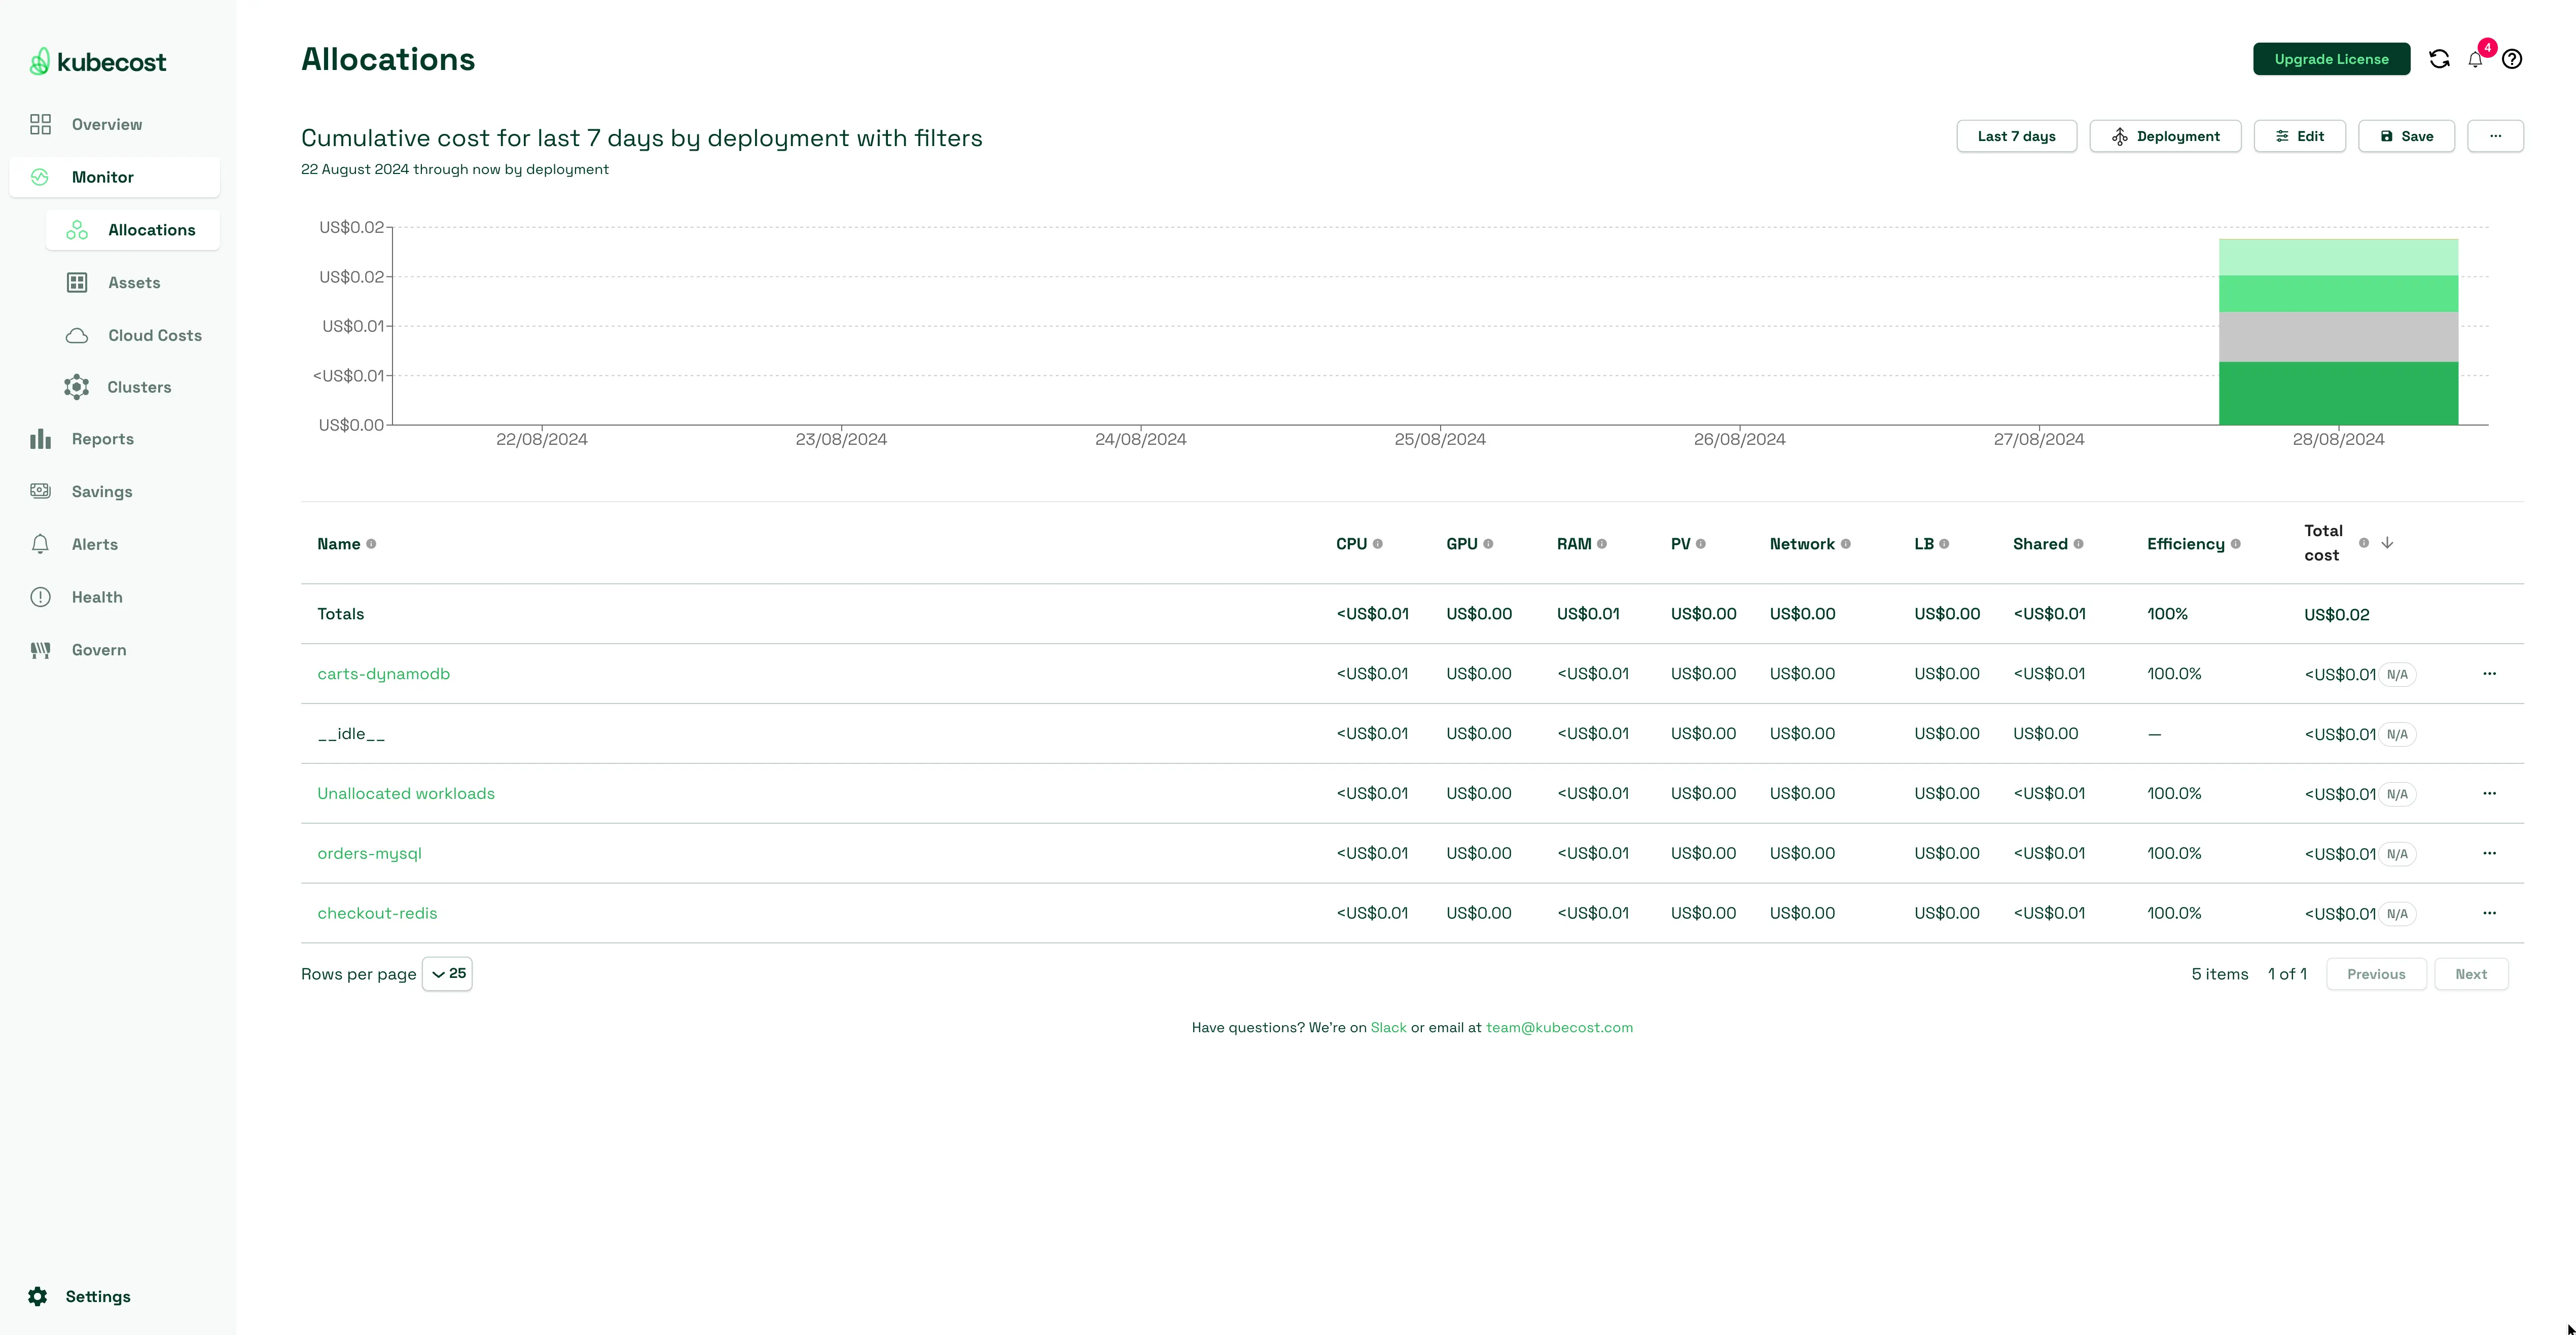Viewport: 2576px width, 1335px height.
Task: Open the notifications bell
Action: point(2475,60)
